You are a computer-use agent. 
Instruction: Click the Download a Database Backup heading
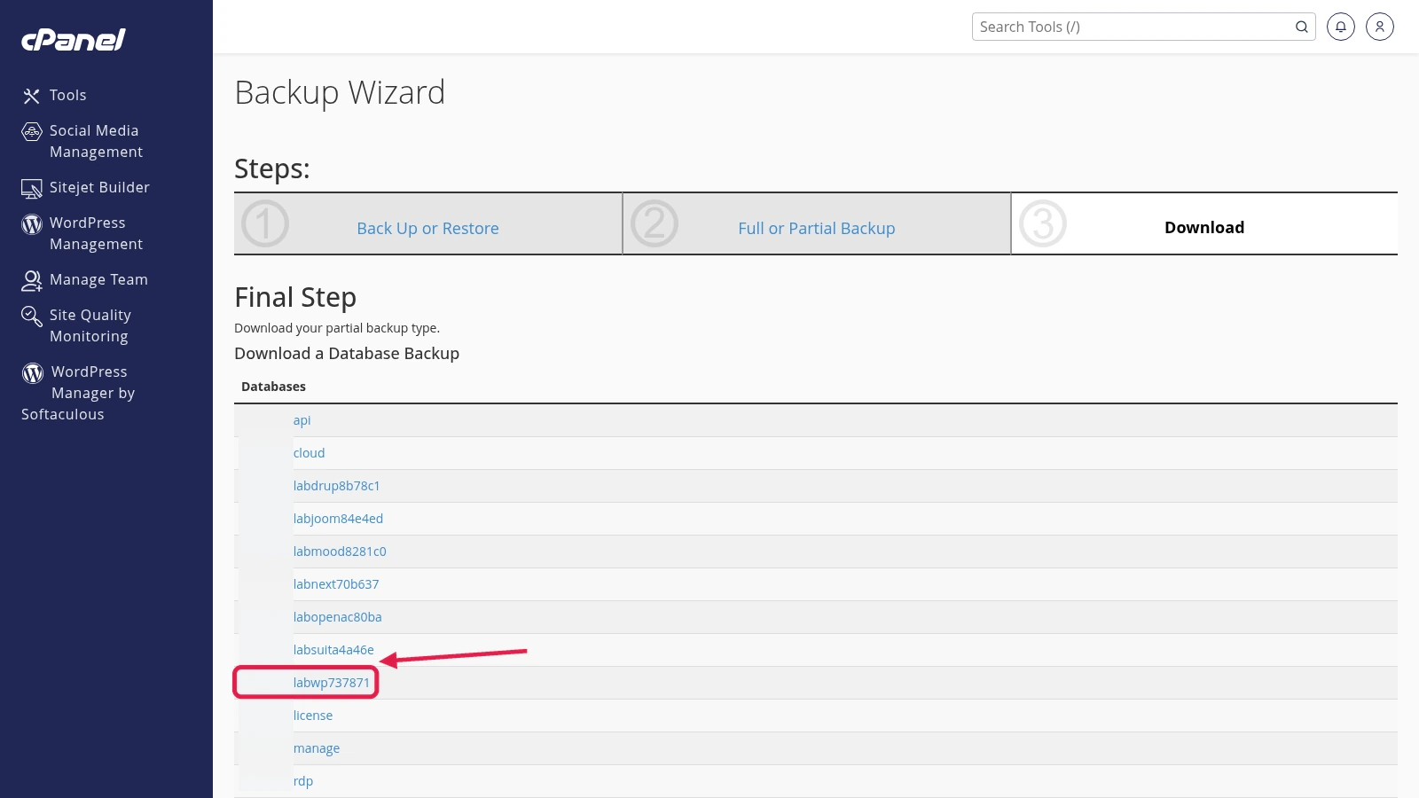(x=347, y=353)
